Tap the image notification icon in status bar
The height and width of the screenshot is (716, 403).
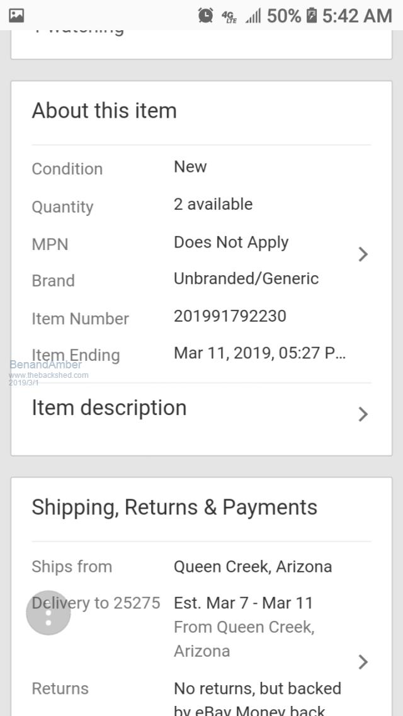[x=16, y=16]
